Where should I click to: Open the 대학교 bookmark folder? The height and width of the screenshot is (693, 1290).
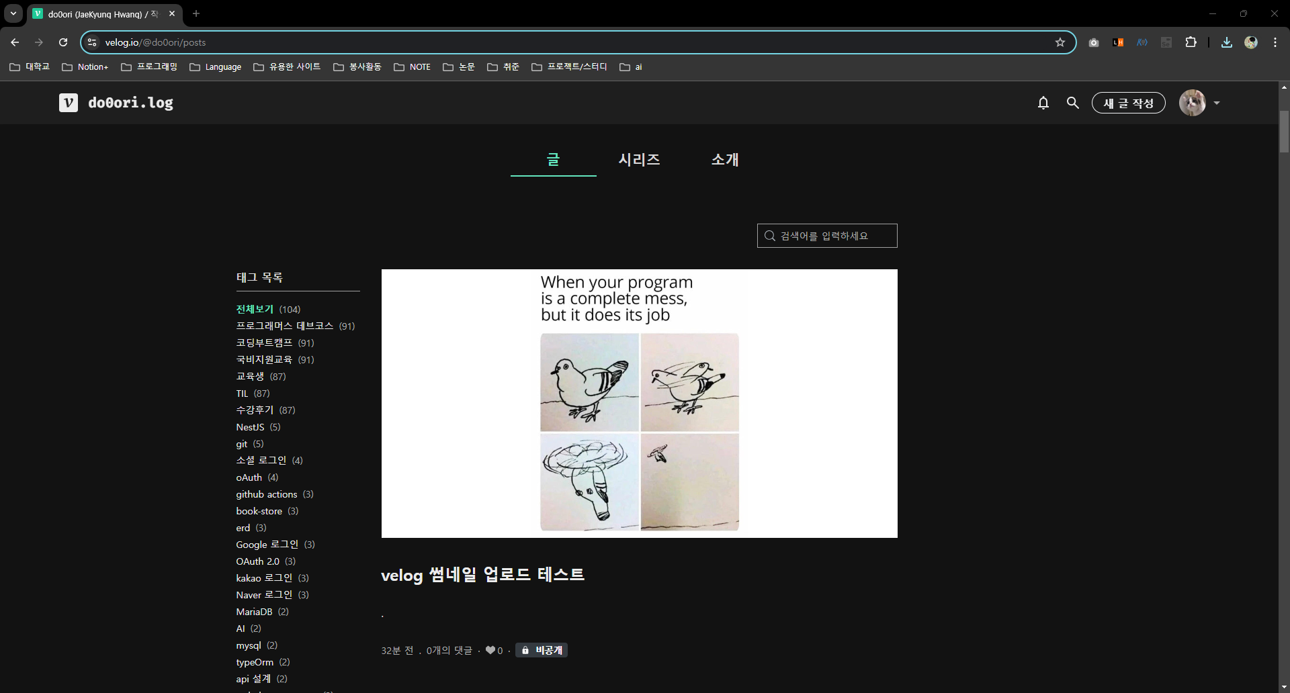(x=30, y=67)
